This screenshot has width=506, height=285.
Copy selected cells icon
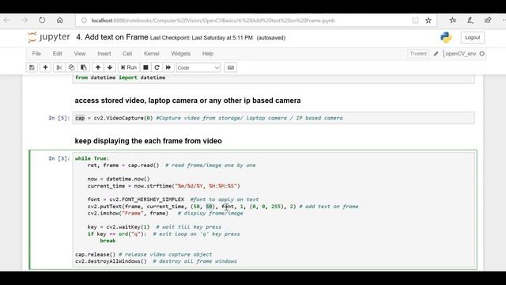click(71, 67)
